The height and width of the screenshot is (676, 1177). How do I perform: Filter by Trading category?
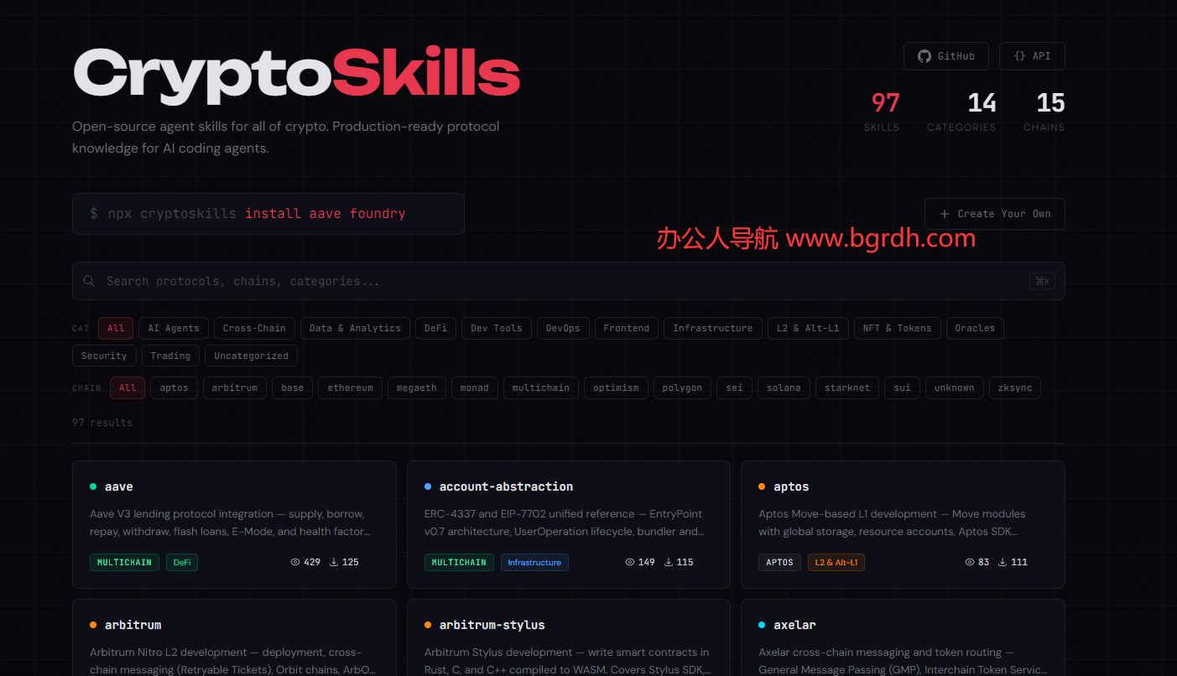click(170, 356)
